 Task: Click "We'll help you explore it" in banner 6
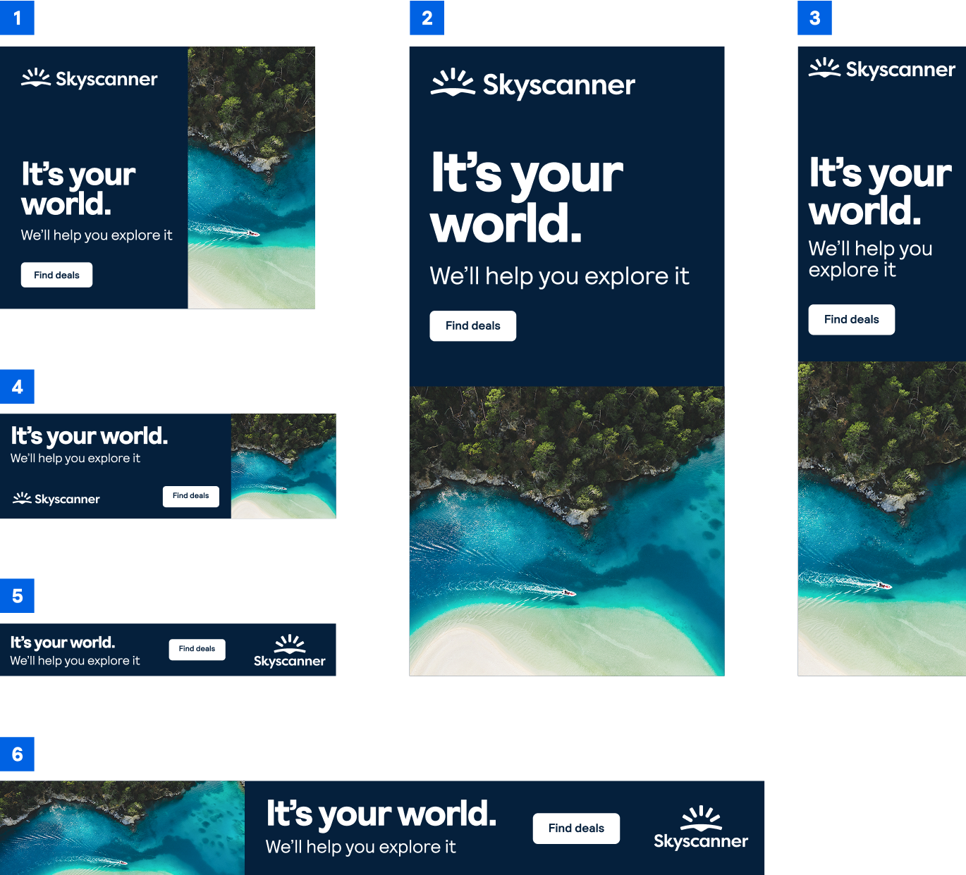(x=360, y=847)
